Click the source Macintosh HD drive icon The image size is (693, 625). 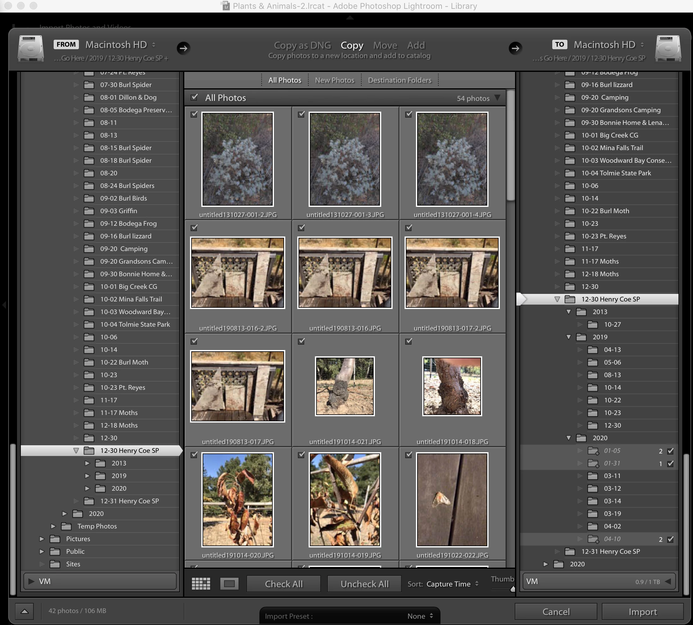point(31,49)
